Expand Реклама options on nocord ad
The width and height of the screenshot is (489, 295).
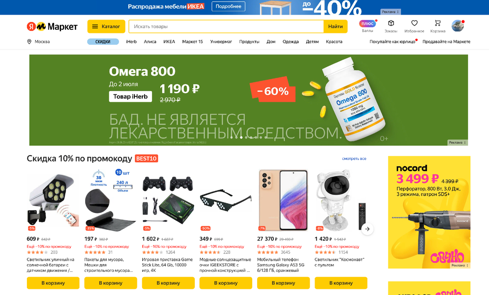click(x=460, y=265)
